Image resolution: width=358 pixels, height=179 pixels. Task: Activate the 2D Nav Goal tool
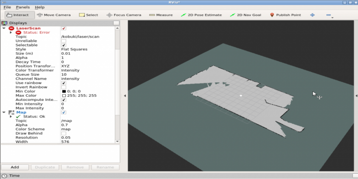coord(246,15)
